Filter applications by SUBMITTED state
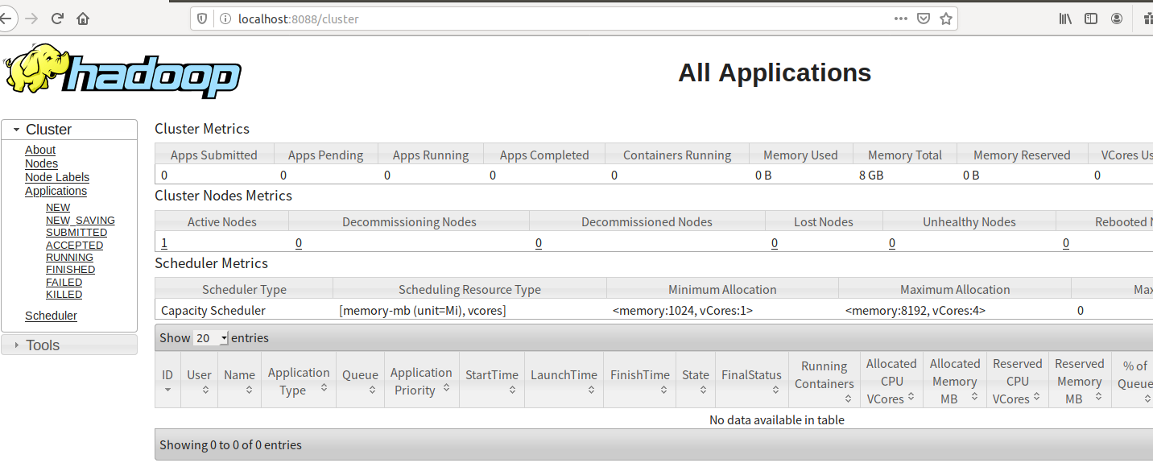Screen dimensions: 1153x471 [76, 233]
